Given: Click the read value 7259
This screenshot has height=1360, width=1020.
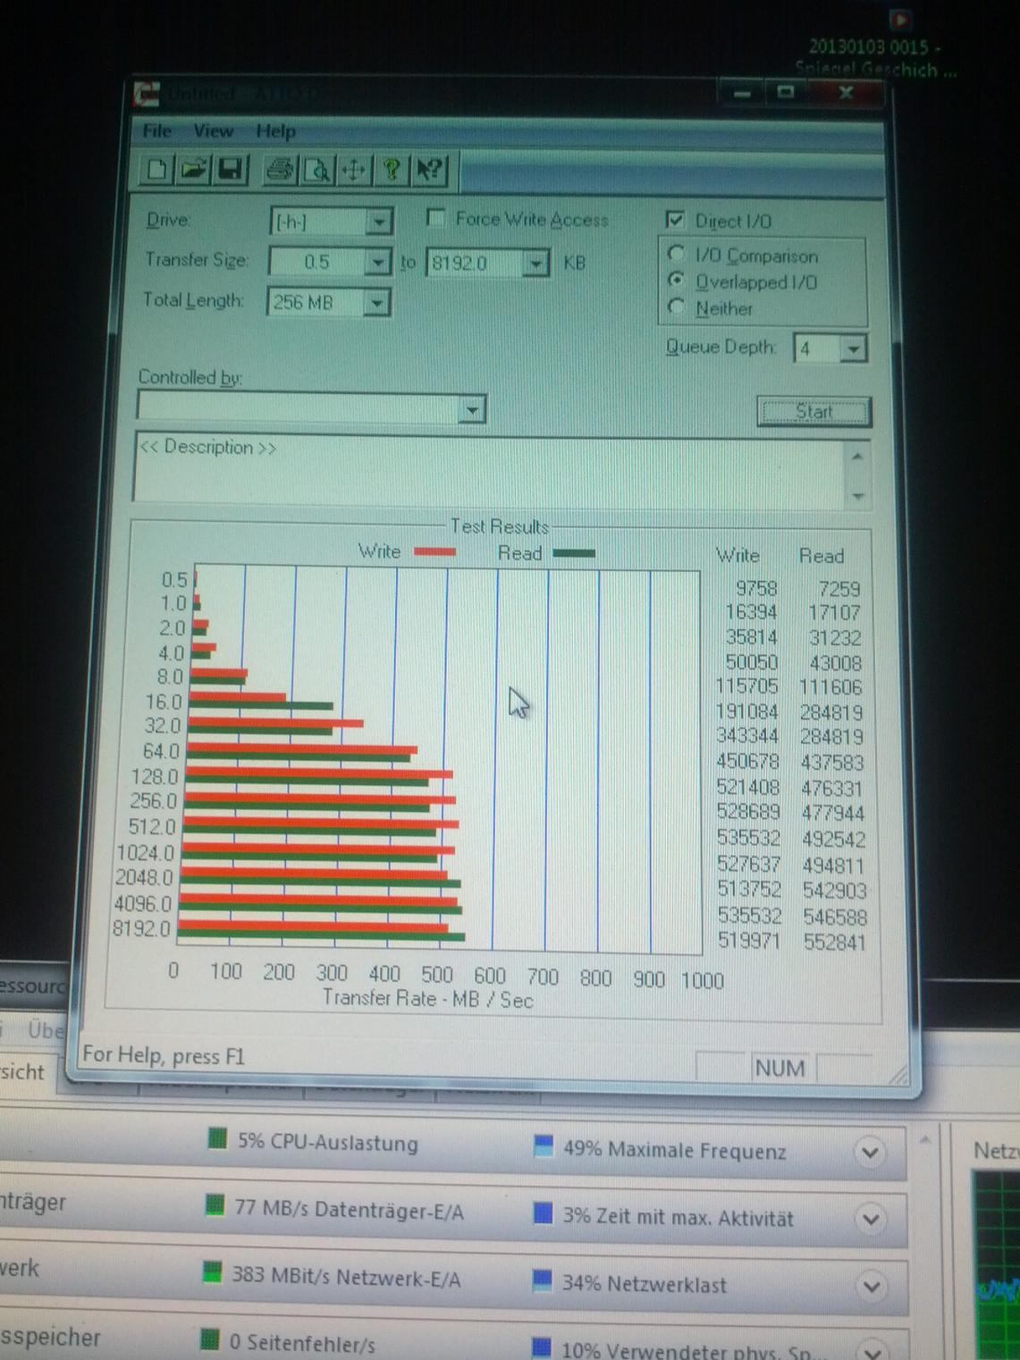Looking at the screenshot, I should click(x=839, y=589).
